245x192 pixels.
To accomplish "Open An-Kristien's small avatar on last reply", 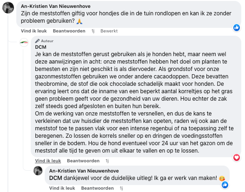I will click(38, 171).
